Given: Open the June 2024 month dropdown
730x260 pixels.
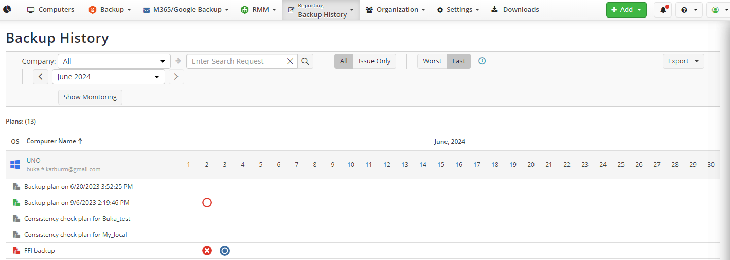Looking at the screenshot, I should pyautogui.click(x=109, y=77).
